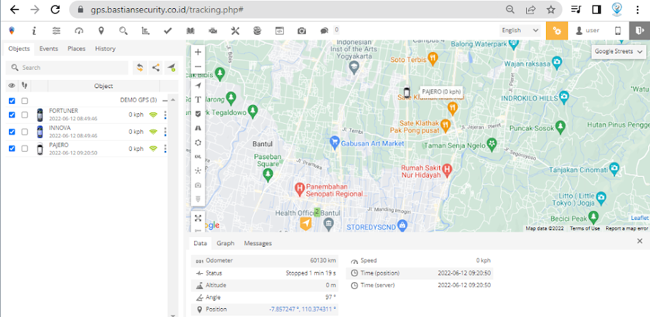This screenshot has height=317, width=650.
Task: Toggle visibility checkbox for INNOVA
Action: click(x=12, y=132)
